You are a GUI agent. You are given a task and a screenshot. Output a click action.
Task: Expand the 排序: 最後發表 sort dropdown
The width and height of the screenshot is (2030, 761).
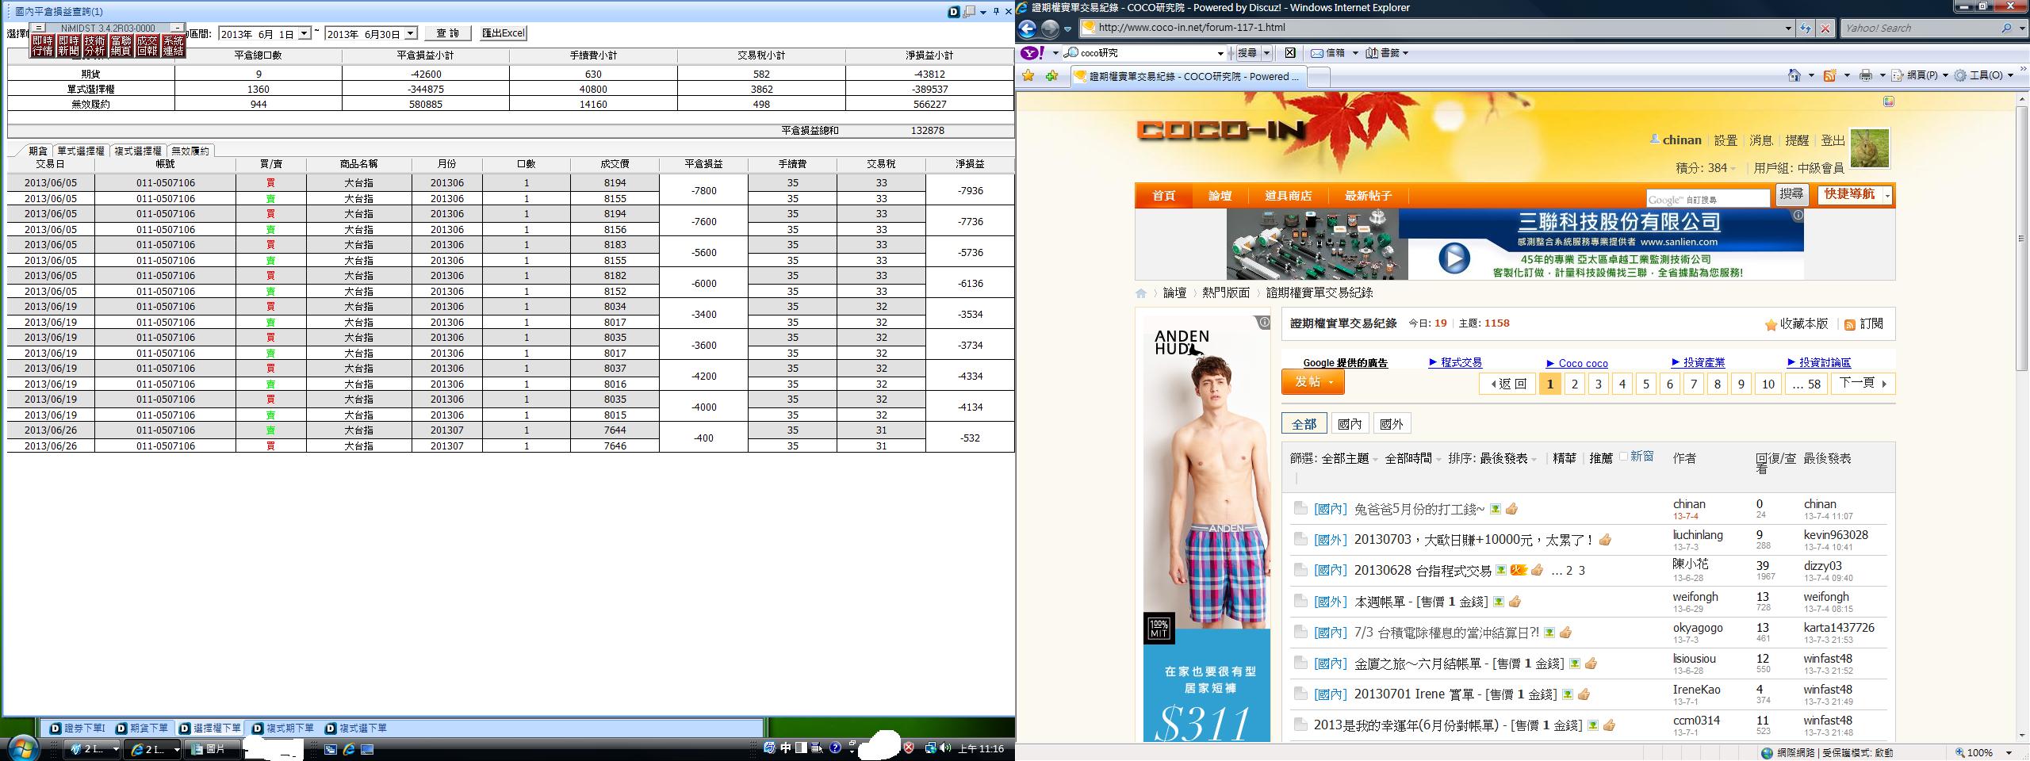tap(1534, 459)
